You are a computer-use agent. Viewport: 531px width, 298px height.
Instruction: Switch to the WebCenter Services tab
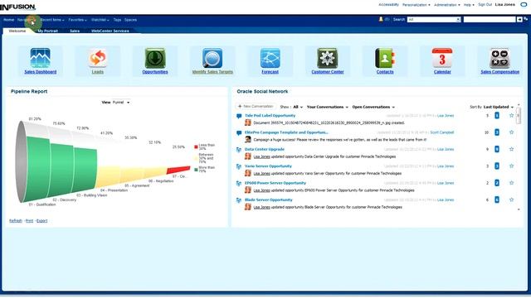(110, 31)
